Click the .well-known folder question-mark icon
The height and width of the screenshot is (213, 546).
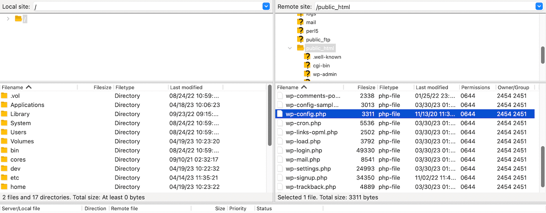tap(307, 57)
